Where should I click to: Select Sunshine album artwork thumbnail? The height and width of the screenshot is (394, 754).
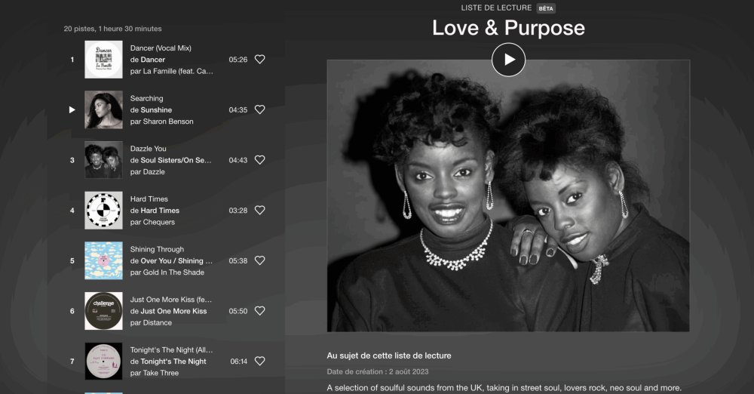(x=103, y=109)
